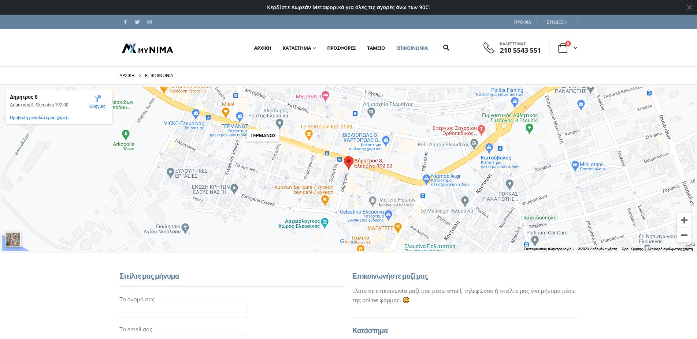Click the 'Το όνομά σας' input field
The height and width of the screenshot is (339, 697).
click(x=183, y=311)
